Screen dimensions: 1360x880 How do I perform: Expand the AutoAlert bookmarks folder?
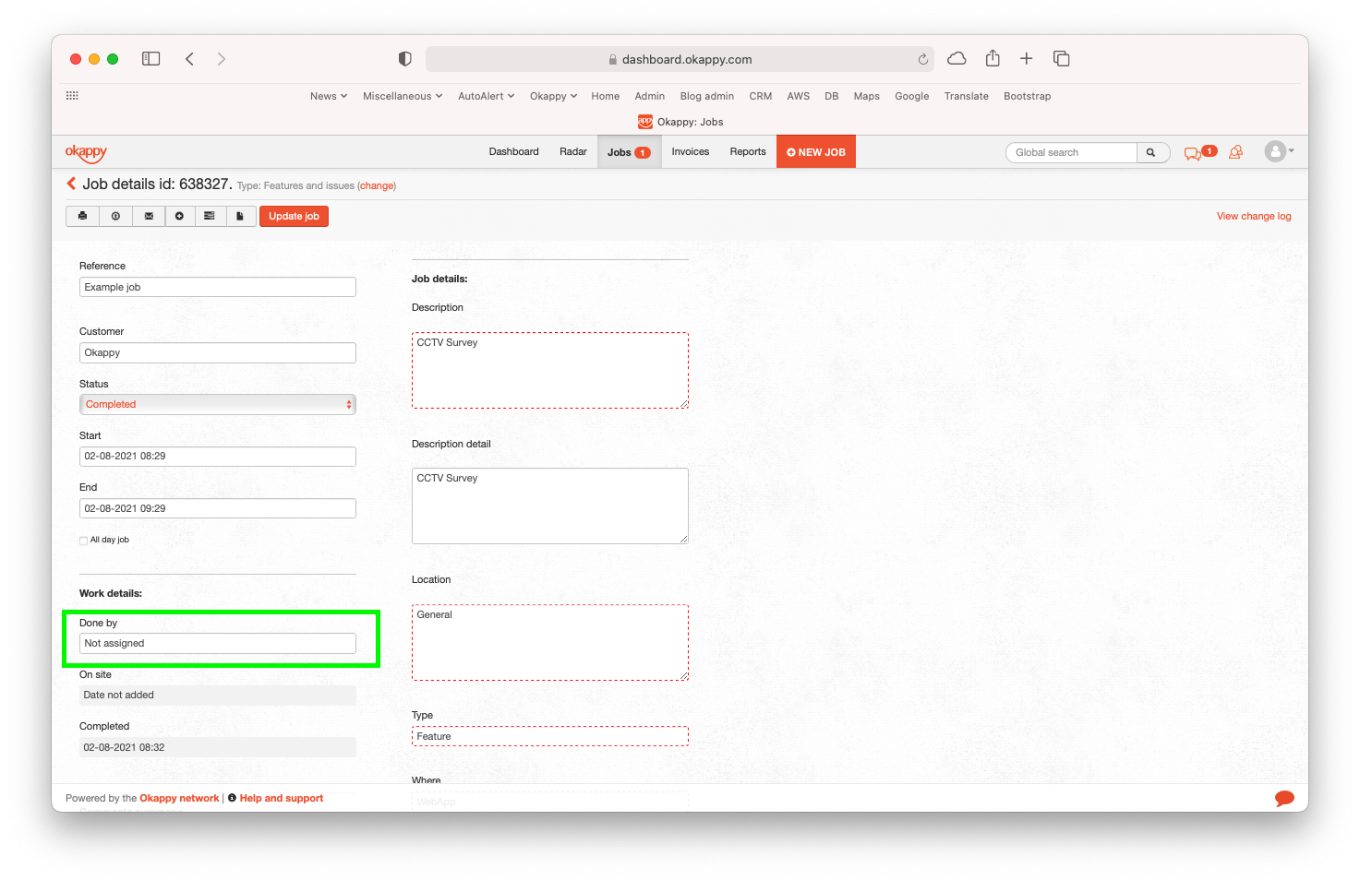[487, 96]
